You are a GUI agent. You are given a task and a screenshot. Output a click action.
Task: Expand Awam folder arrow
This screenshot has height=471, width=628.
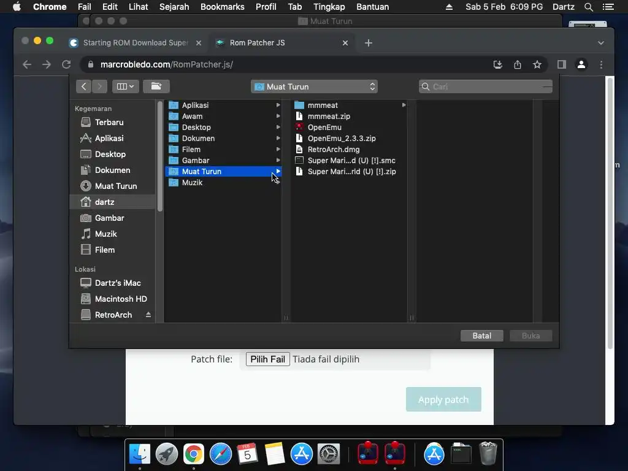[278, 116]
